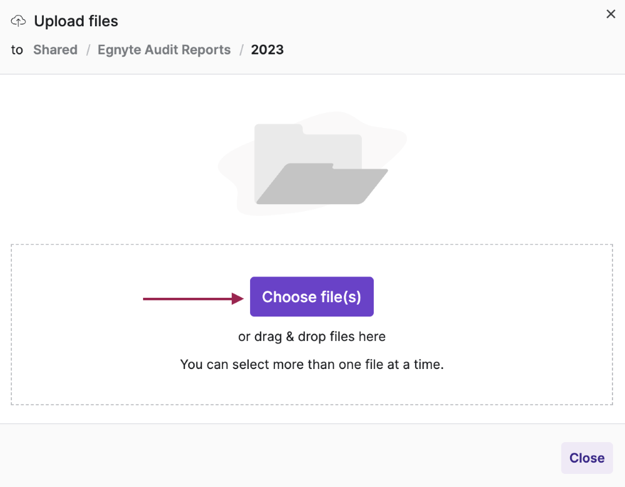
Task: Open the Egnyte Audit Reports breadcrumb
Action: [x=164, y=50]
